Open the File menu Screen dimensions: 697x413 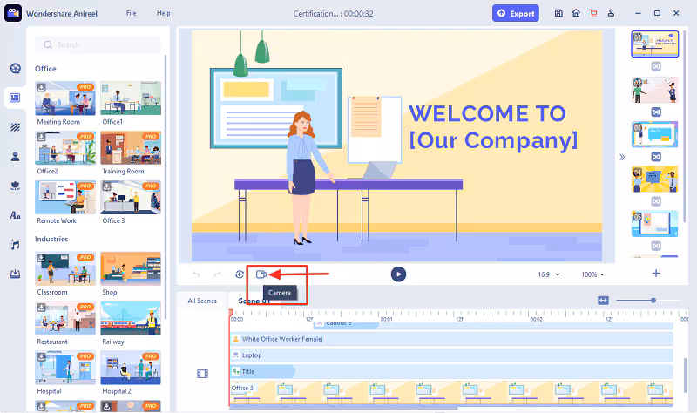pyautogui.click(x=132, y=13)
